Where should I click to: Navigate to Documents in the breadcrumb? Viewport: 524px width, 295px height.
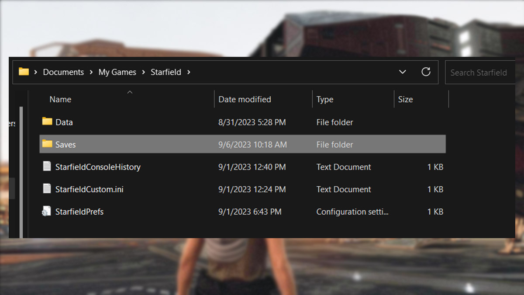tap(63, 72)
